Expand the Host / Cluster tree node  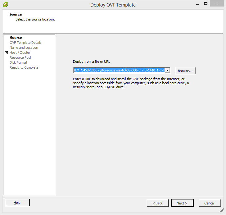[6, 53]
